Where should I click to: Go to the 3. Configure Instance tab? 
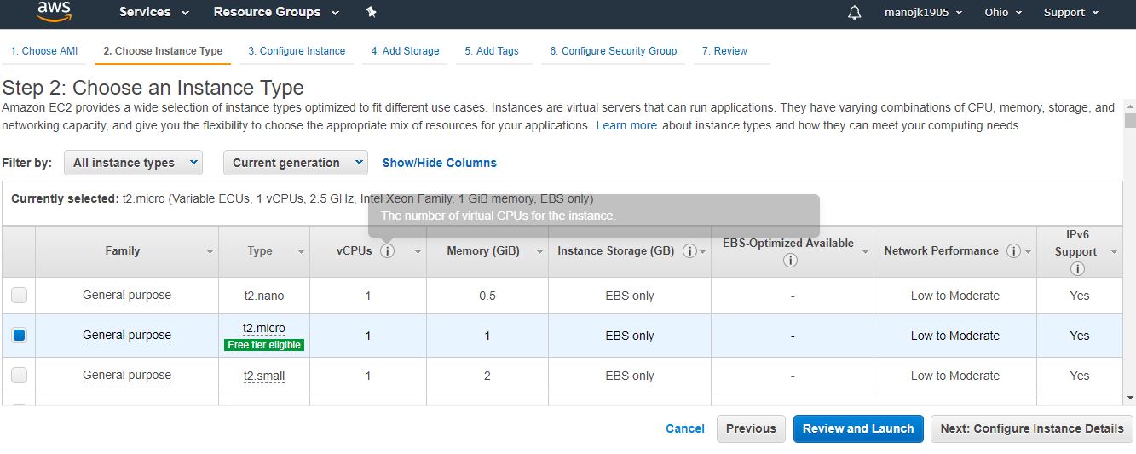click(297, 51)
